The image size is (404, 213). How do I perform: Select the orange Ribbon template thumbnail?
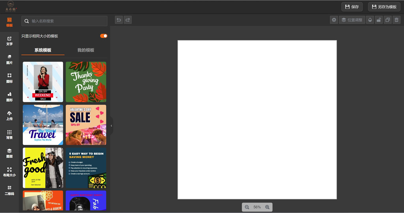tap(43, 200)
